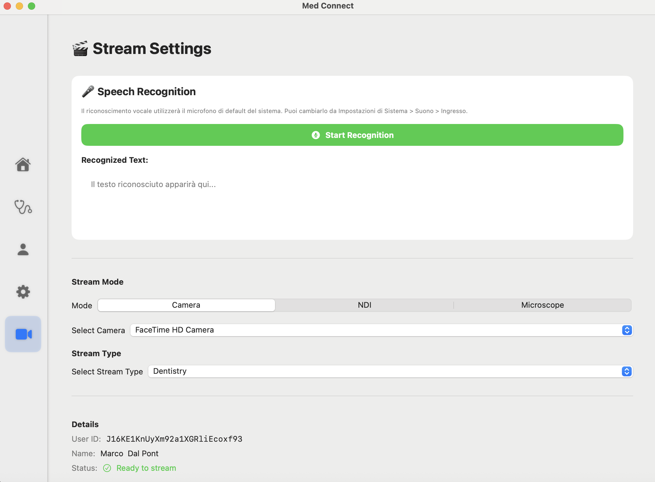Click the clapperboard icon near Stream Settings
The image size is (655, 482).
80,49
